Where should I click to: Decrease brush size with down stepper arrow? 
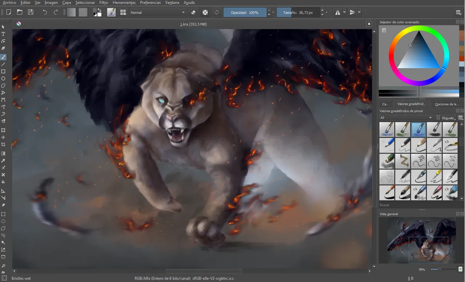322,15
